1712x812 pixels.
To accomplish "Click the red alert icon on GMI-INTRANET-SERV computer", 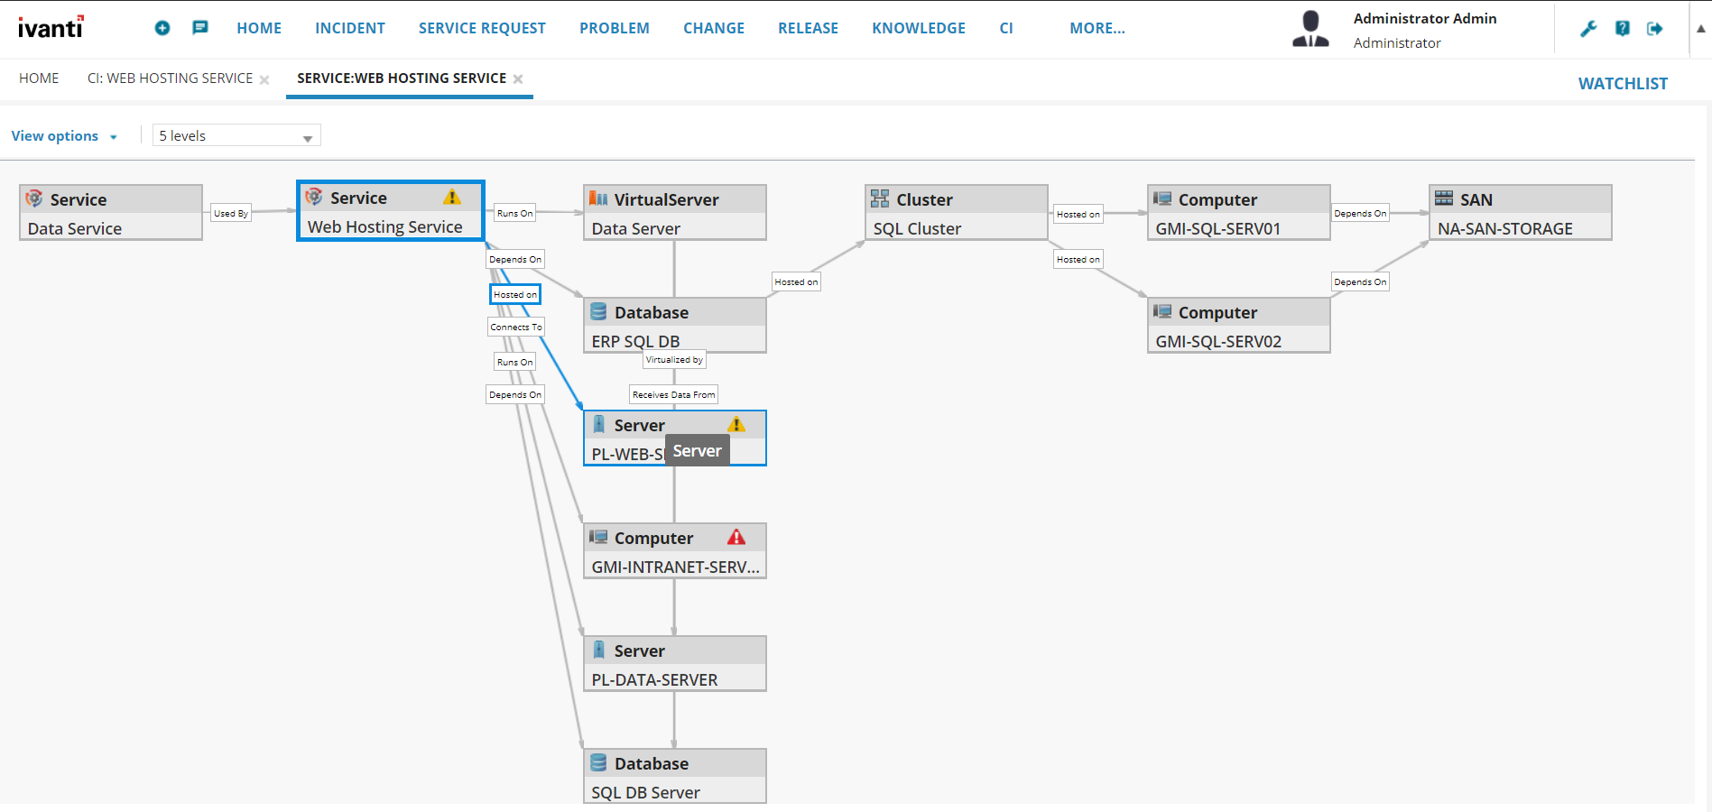I will click(x=736, y=538).
